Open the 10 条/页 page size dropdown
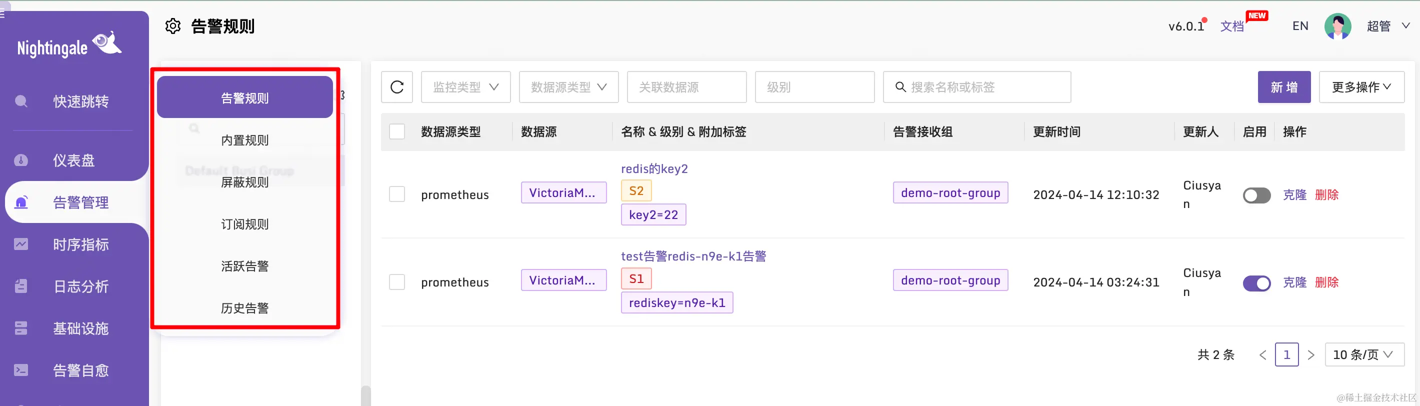 [1364, 355]
